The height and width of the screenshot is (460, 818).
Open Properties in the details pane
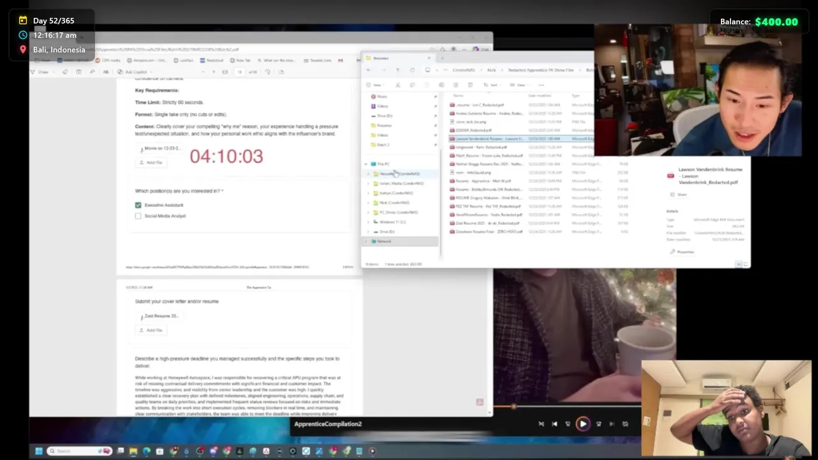[683, 252]
